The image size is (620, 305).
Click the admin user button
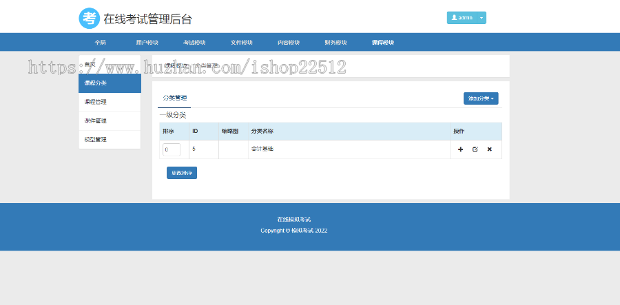coord(462,18)
